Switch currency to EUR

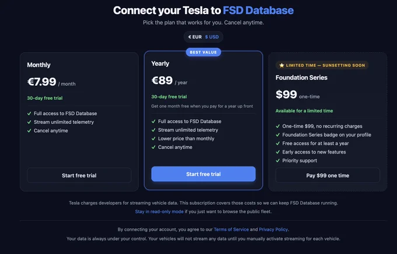tap(195, 37)
